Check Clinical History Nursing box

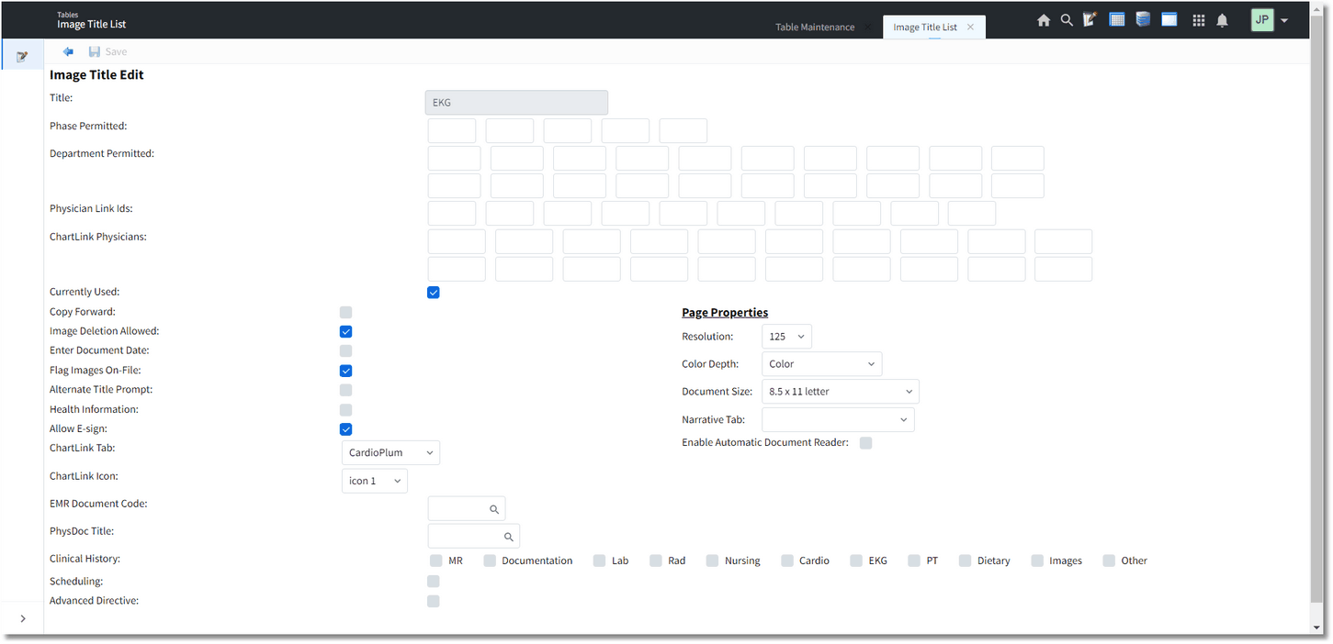point(713,561)
